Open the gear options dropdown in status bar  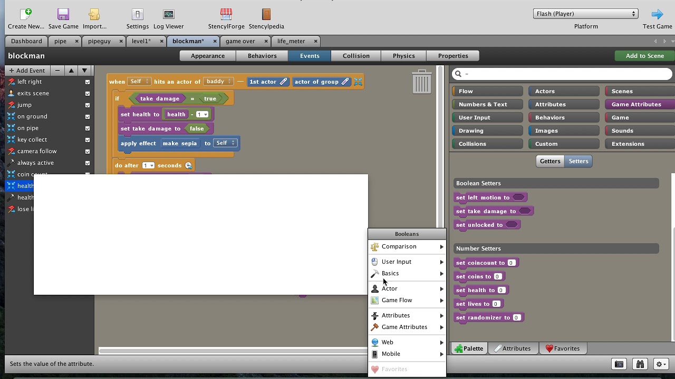pyautogui.click(x=661, y=364)
